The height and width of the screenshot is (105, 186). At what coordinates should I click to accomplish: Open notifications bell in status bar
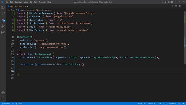183,104
